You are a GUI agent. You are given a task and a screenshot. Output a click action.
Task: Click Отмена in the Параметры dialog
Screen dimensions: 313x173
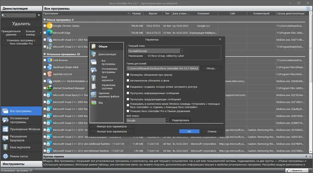click(212, 131)
